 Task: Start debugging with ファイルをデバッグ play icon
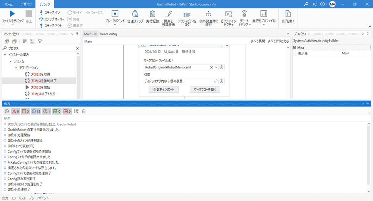[x=12, y=14]
